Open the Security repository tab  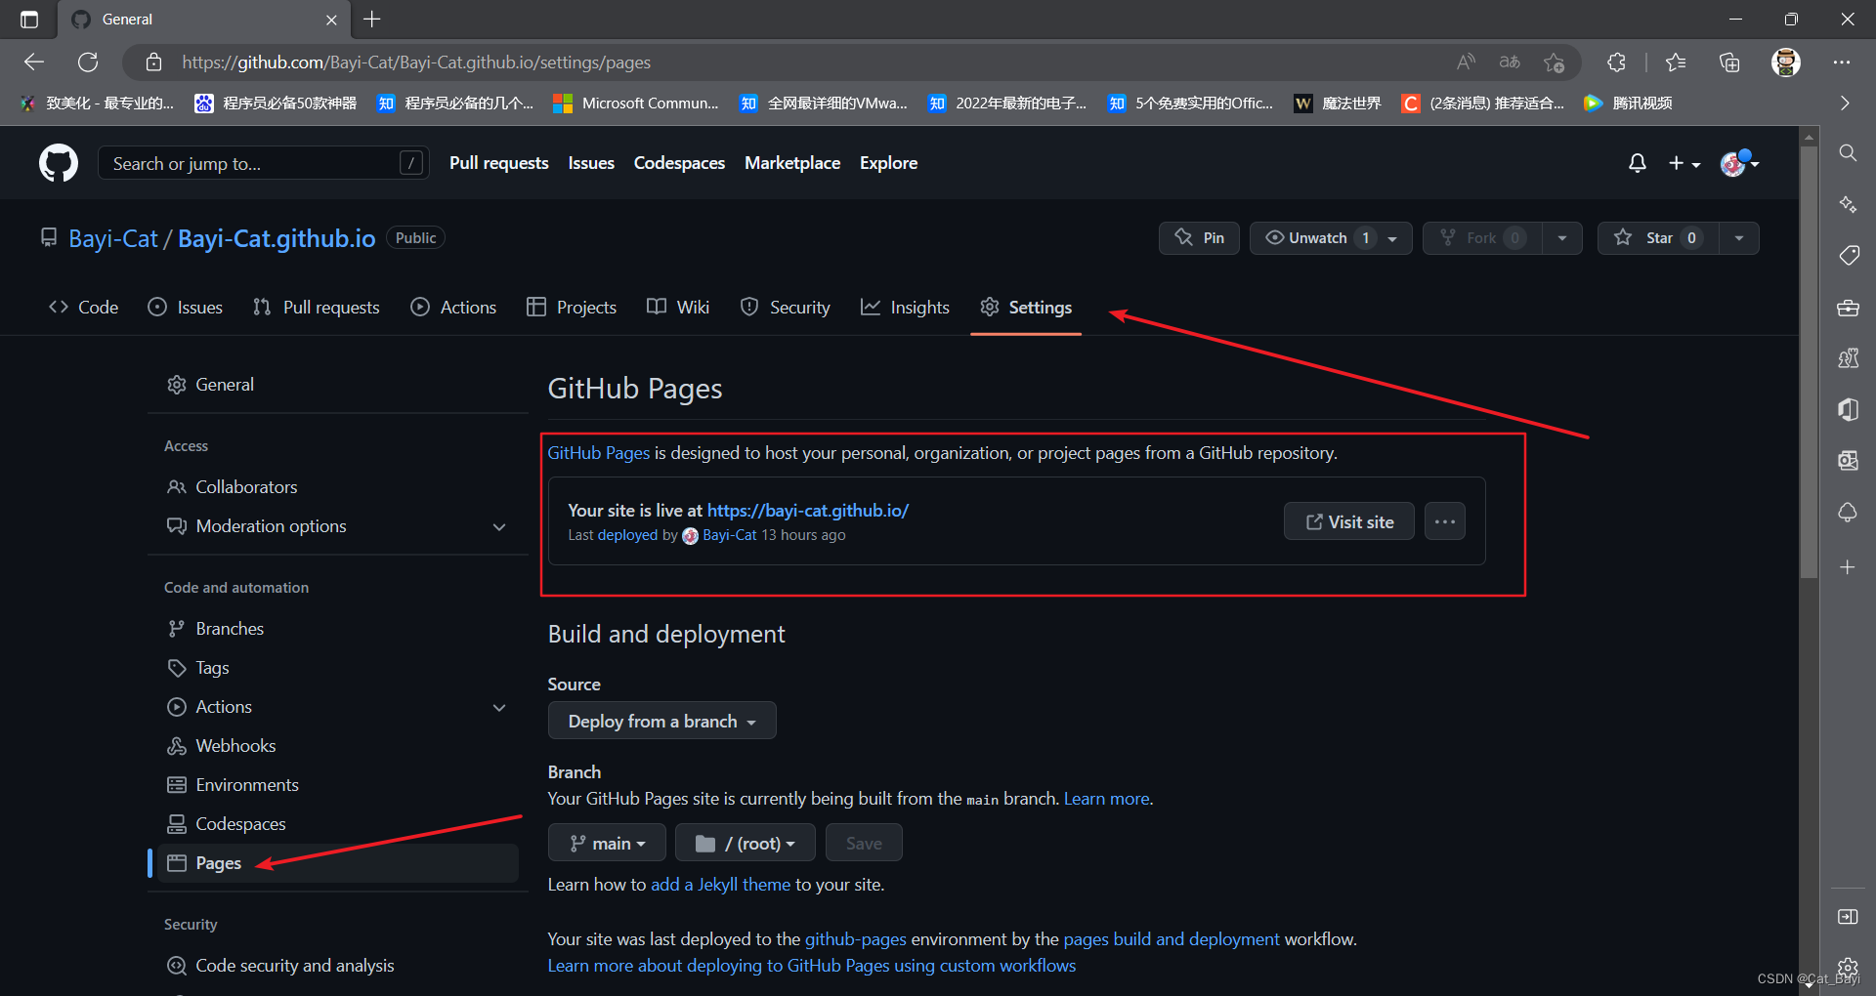point(786,308)
